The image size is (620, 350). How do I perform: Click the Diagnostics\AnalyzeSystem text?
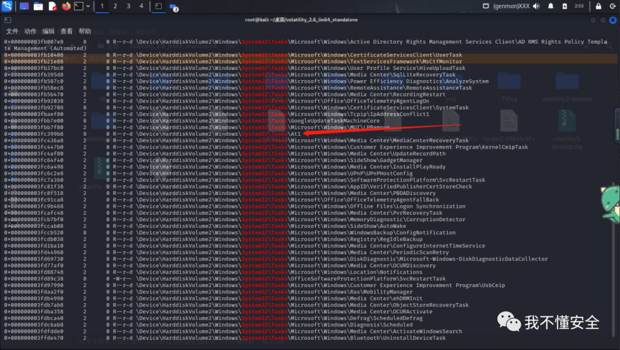pos(447,81)
